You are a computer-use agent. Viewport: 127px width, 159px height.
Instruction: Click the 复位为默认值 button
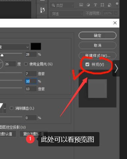tap(34, 134)
